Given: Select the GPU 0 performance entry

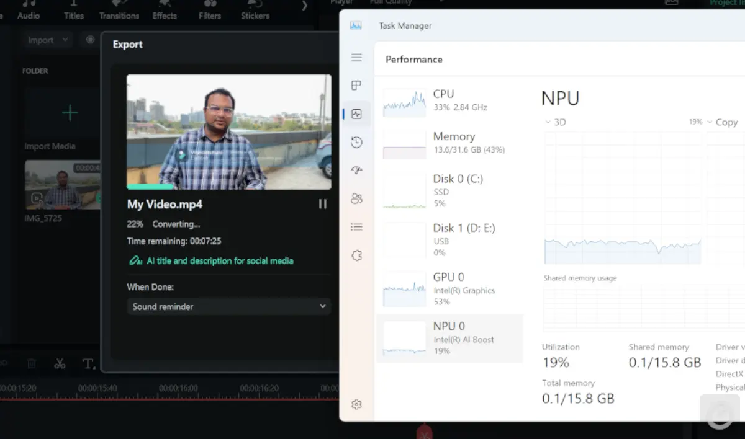Looking at the screenshot, I should coord(450,288).
